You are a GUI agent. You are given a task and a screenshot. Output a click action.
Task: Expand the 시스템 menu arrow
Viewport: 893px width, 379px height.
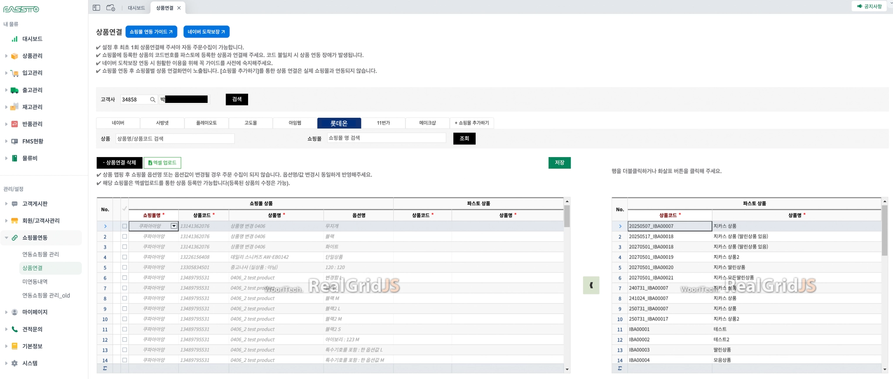tap(6, 363)
